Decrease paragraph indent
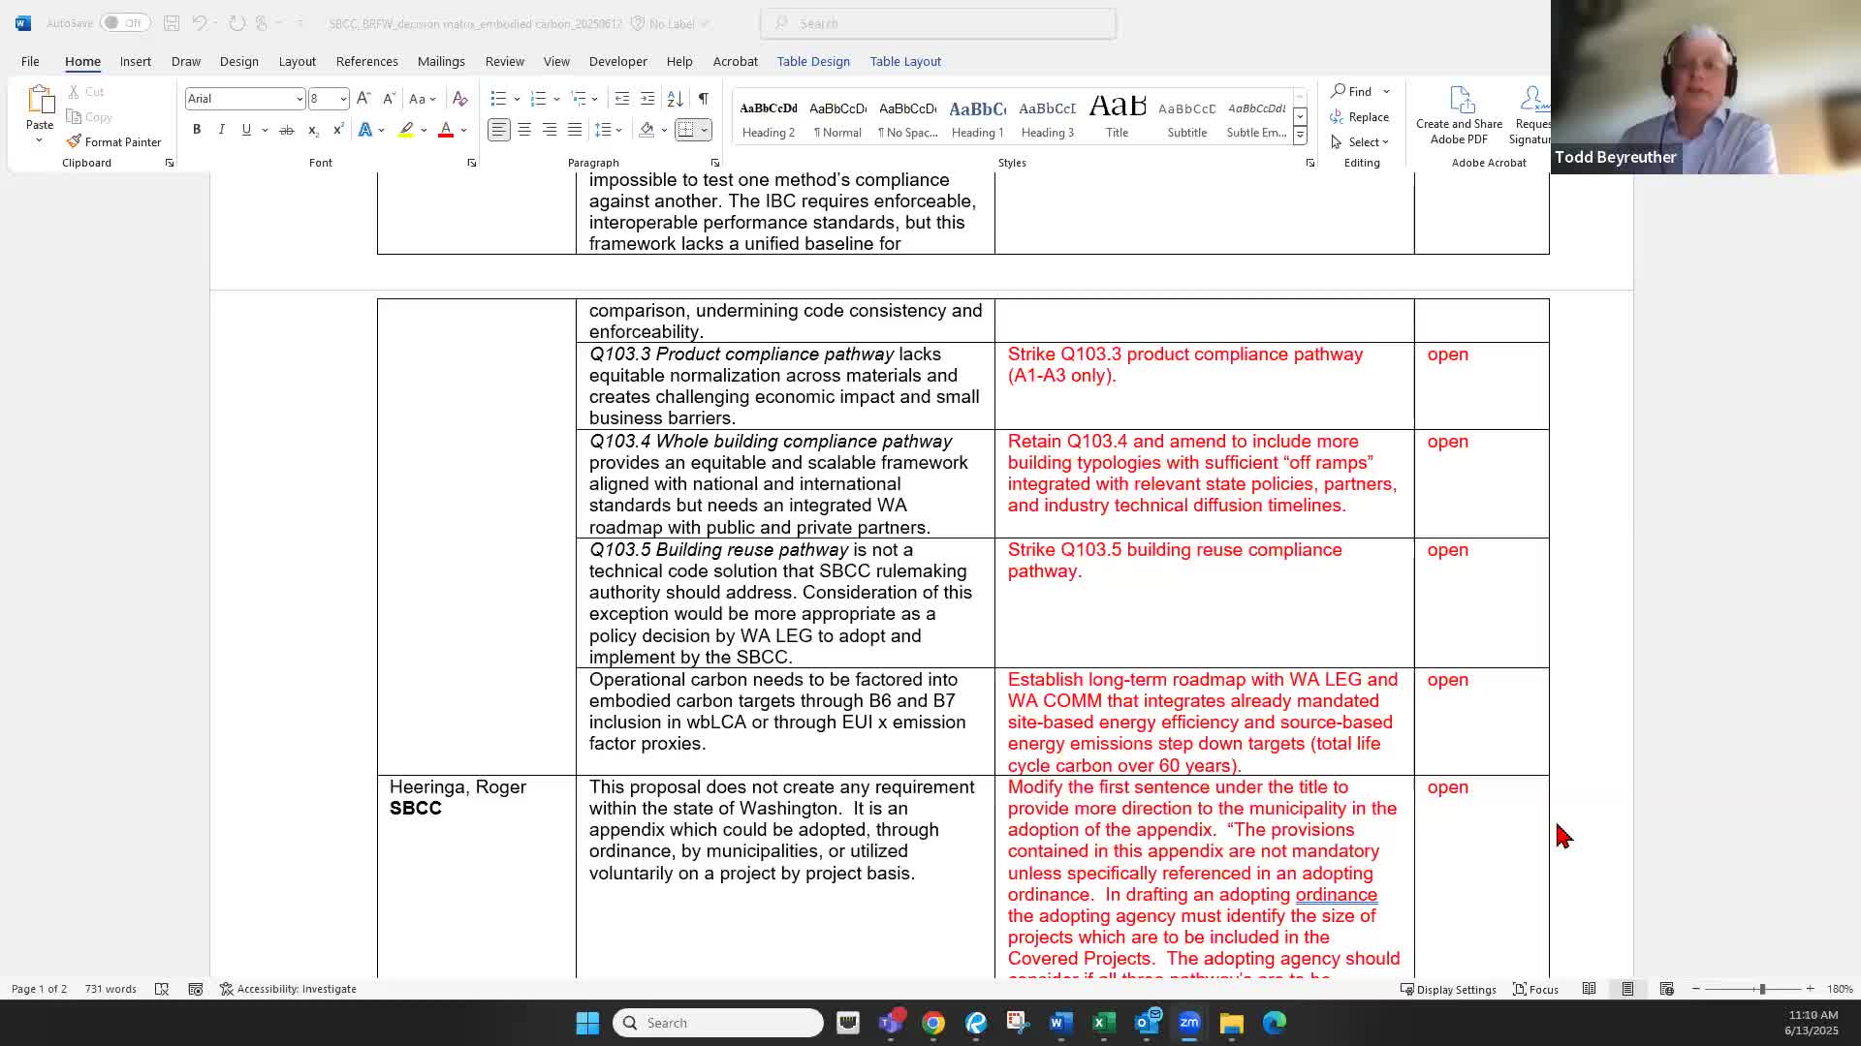1861x1046 pixels. point(622,98)
